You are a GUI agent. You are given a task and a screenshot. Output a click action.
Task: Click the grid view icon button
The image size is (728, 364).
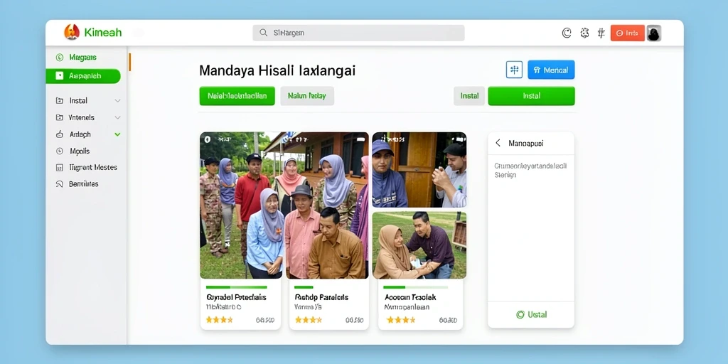pos(514,70)
